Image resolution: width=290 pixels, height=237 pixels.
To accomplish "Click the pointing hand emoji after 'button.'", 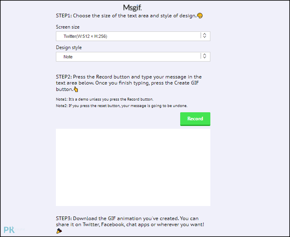I will click(x=76, y=90).
